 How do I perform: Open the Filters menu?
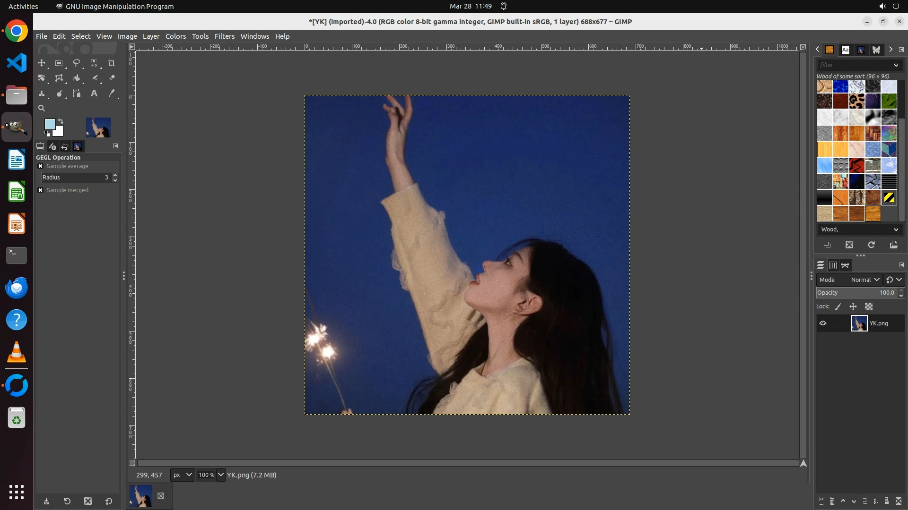(224, 36)
